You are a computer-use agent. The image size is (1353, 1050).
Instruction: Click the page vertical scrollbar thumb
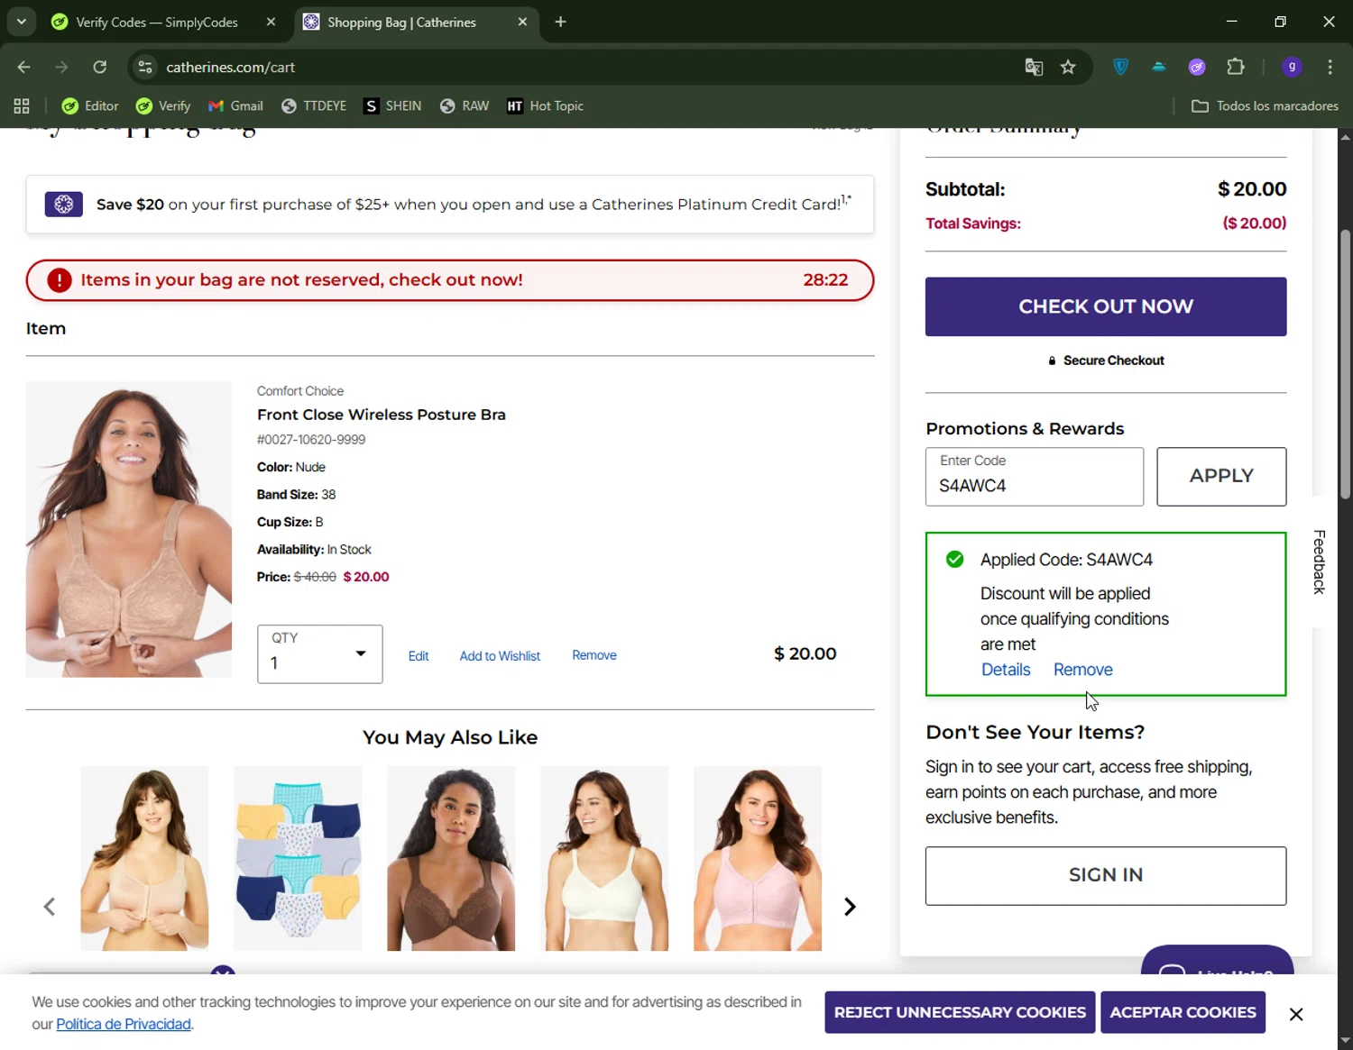pyautogui.click(x=1345, y=364)
